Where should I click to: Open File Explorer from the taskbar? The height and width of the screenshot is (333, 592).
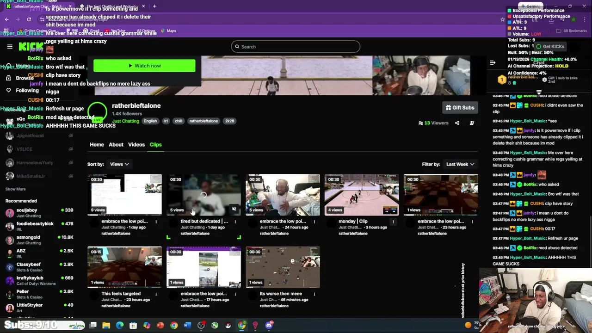pyautogui.click(x=106, y=325)
